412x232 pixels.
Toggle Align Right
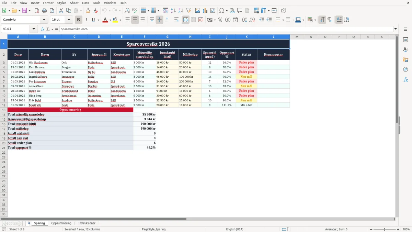click(x=142, y=20)
